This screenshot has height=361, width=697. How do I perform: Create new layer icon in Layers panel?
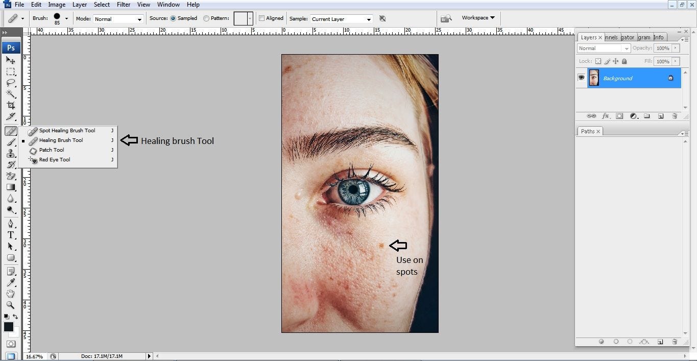(660, 116)
